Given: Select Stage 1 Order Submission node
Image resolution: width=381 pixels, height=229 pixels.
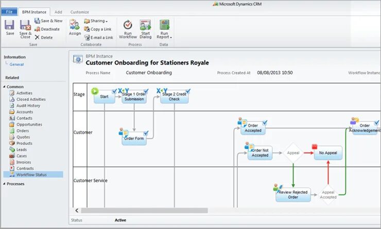Looking at the screenshot, I should (134, 97).
